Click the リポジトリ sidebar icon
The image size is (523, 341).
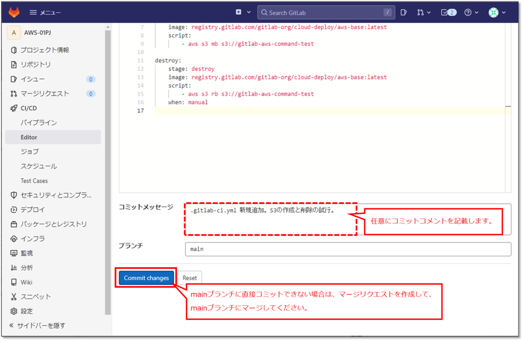pyautogui.click(x=14, y=64)
